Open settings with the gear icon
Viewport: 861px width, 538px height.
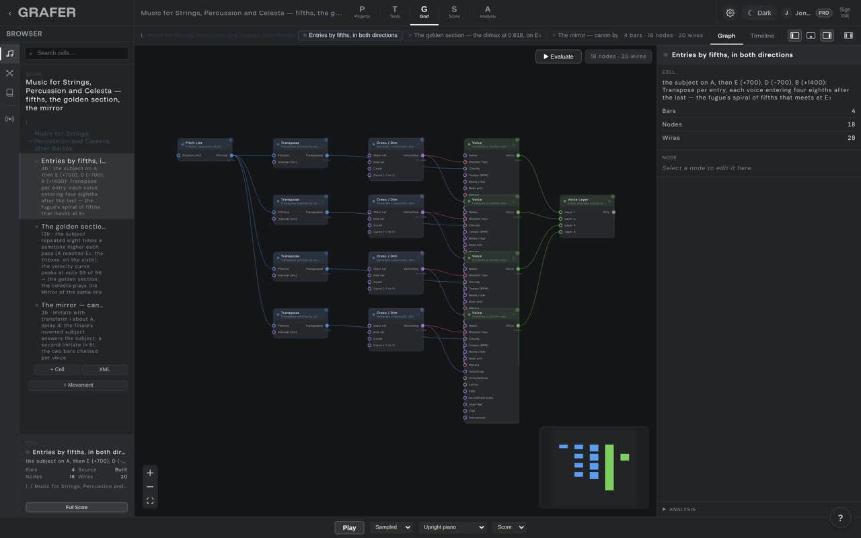(730, 13)
